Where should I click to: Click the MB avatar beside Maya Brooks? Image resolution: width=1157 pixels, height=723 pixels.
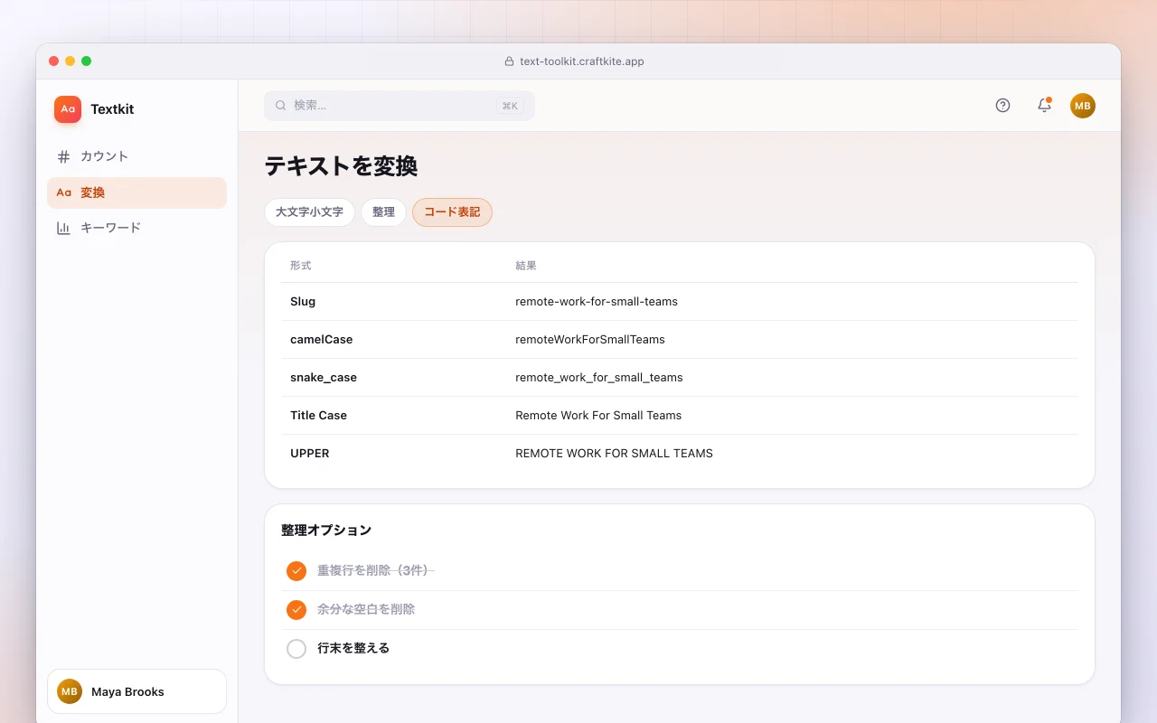(x=70, y=691)
